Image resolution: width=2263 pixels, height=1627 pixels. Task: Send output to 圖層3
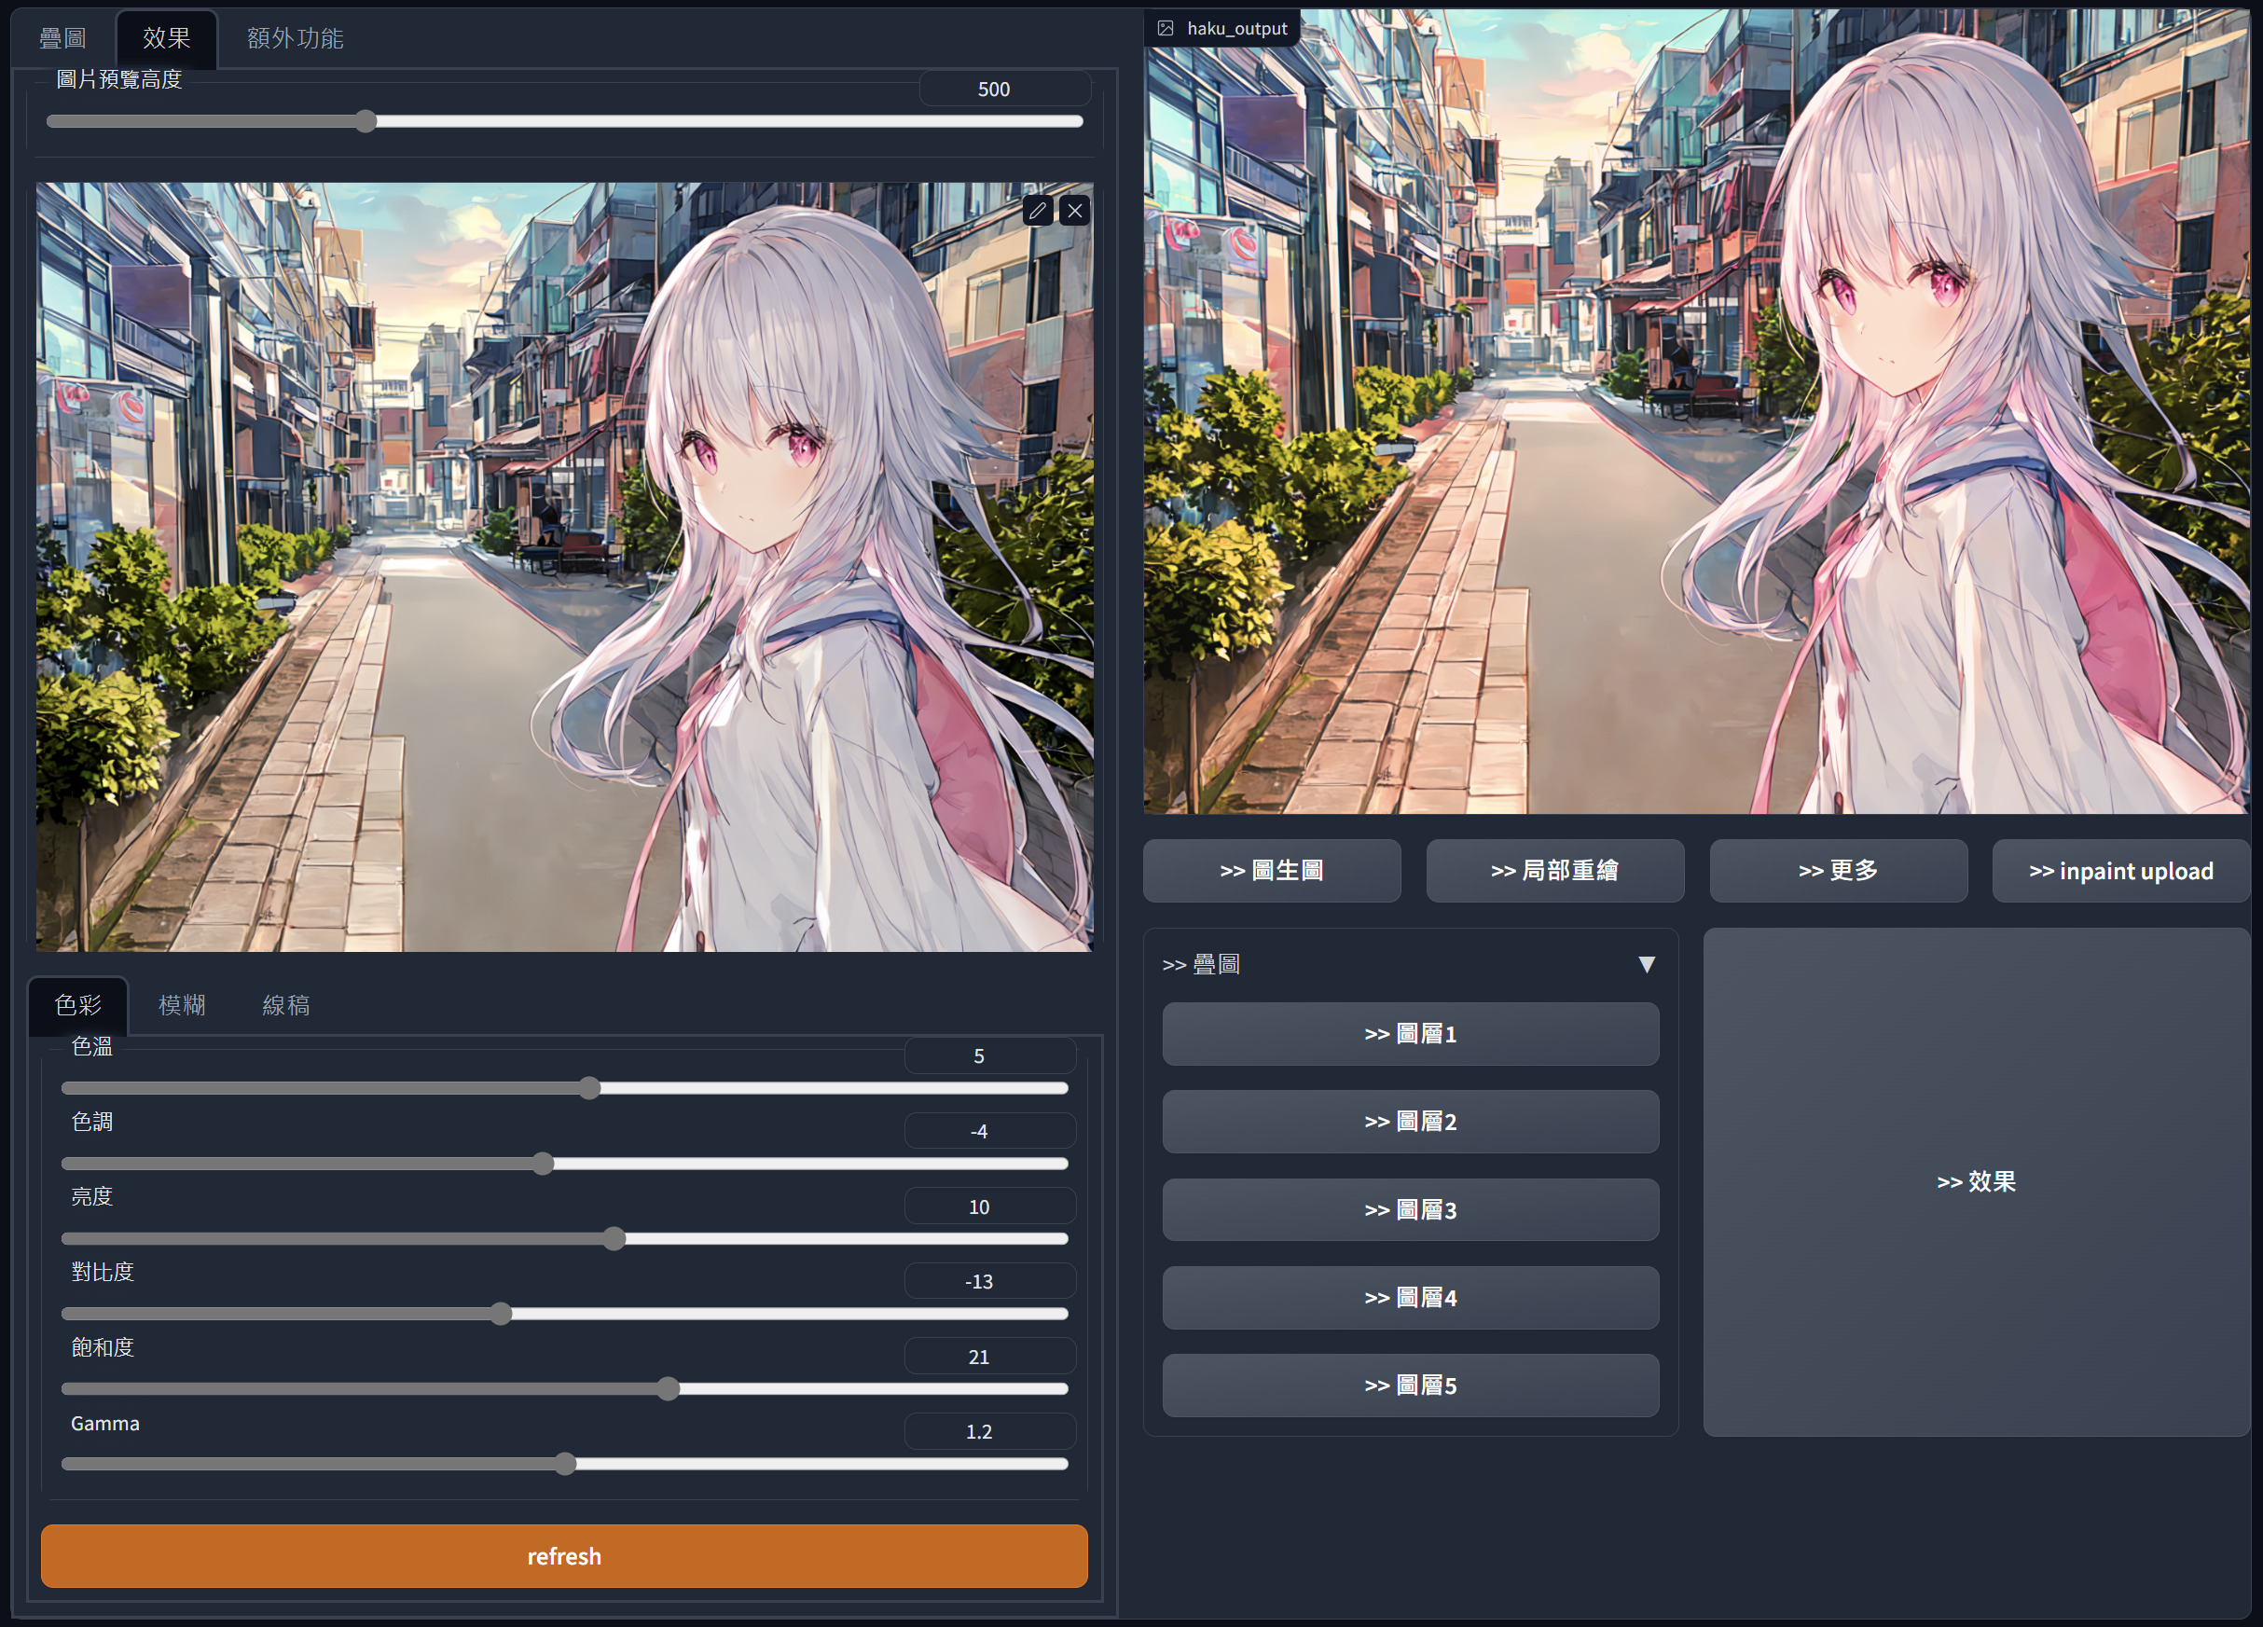pyautogui.click(x=1410, y=1209)
